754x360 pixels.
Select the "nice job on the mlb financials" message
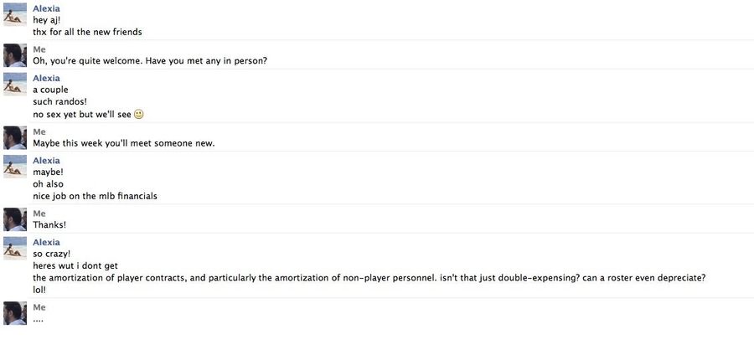click(95, 196)
